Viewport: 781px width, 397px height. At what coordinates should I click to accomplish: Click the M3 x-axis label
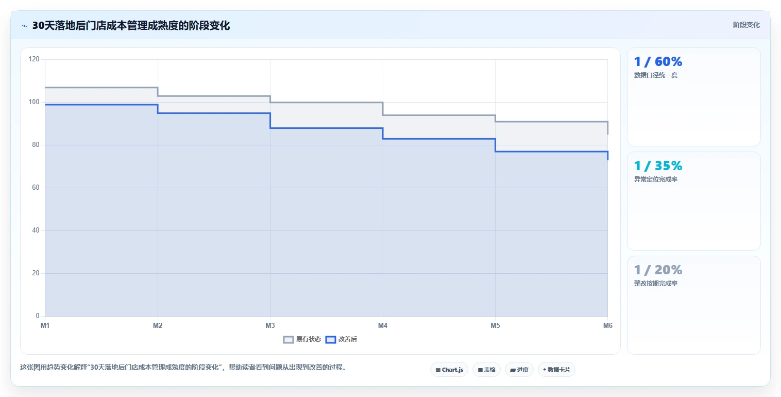click(x=270, y=325)
